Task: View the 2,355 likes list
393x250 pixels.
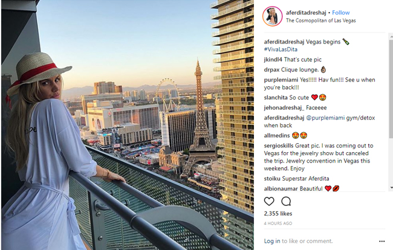Action: click(x=278, y=213)
